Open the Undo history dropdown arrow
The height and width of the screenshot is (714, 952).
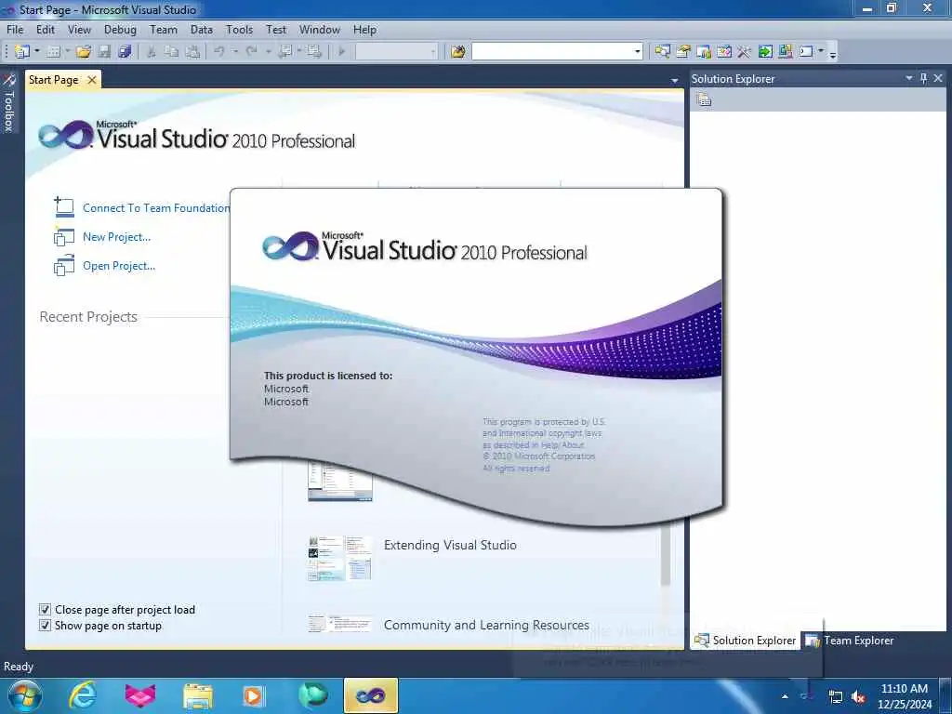pyautogui.click(x=235, y=52)
